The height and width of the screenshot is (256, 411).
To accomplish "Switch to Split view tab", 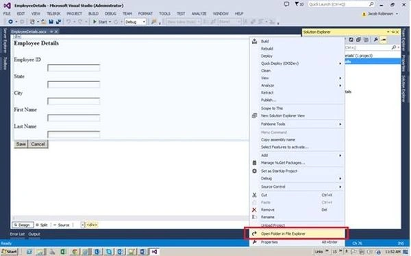I will (x=42, y=225).
